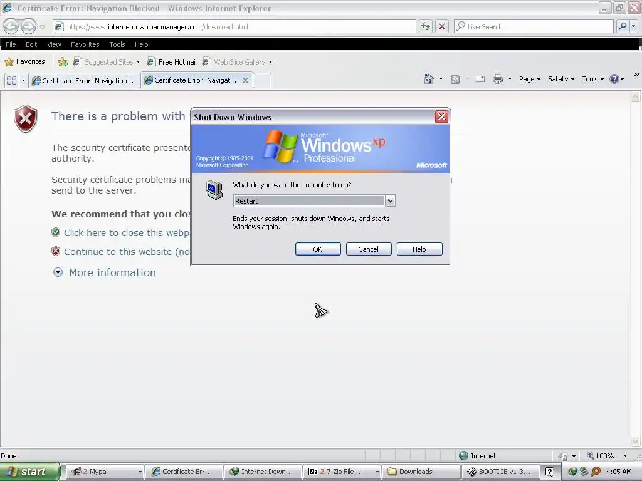Click the Start button
This screenshot has height=481, width=642.
(x=29, y=472)
